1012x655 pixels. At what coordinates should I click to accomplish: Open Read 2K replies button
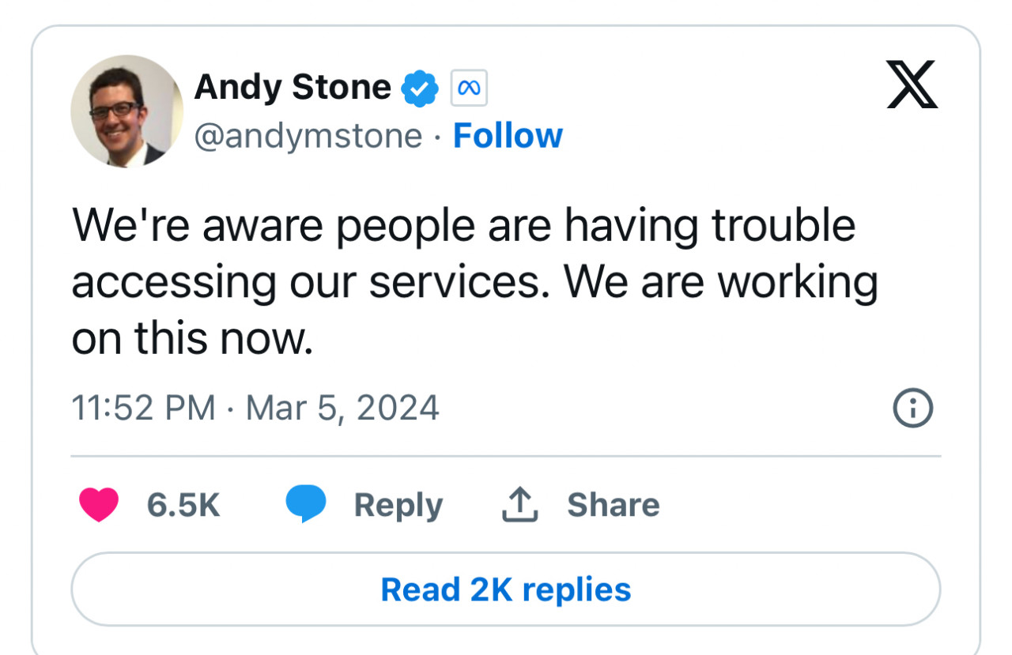(506, 590)
